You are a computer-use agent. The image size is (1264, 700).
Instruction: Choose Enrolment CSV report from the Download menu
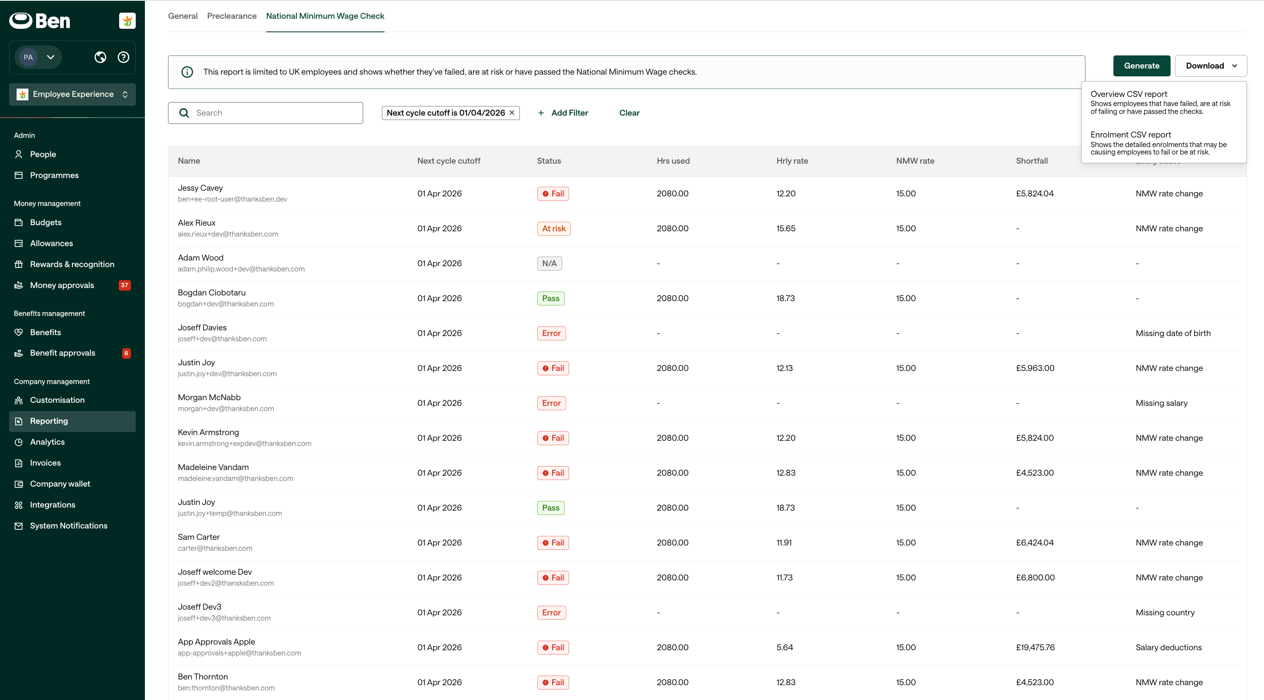pyautogui.click(x=1163, y=143)
